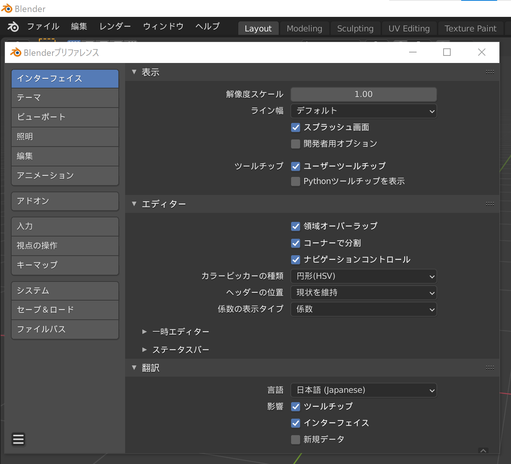Open the カラーピッカーの種類 dropdown
511x464 pixels.
coord(364,276)
